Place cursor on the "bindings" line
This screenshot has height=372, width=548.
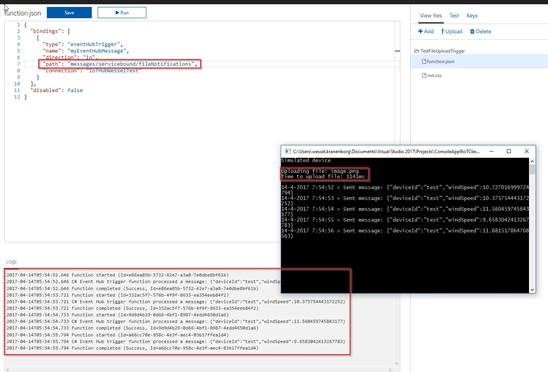click(x=50, y=31)
